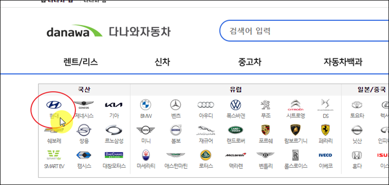389x185 pixels.
Task: Choose the Lamborghini shield logo
Action: [x=296, y=130]
